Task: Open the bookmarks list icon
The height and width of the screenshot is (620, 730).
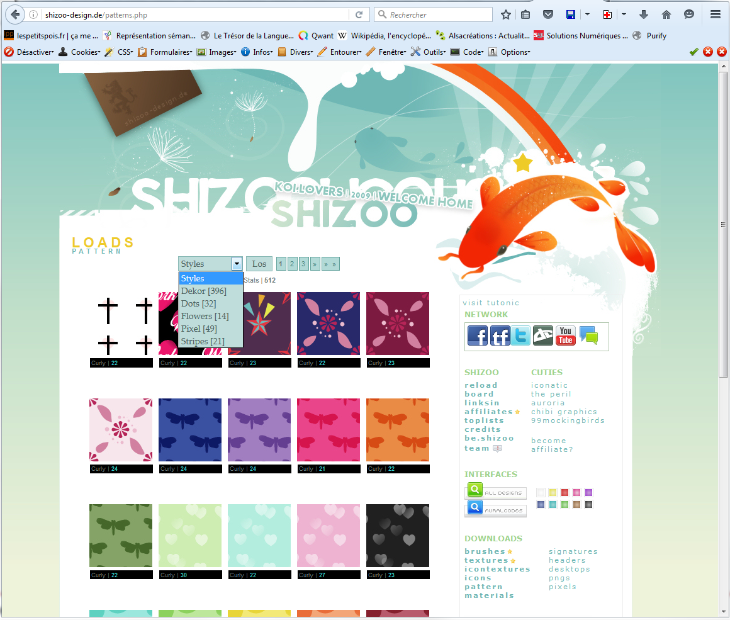Action: (x=525, y=15)
